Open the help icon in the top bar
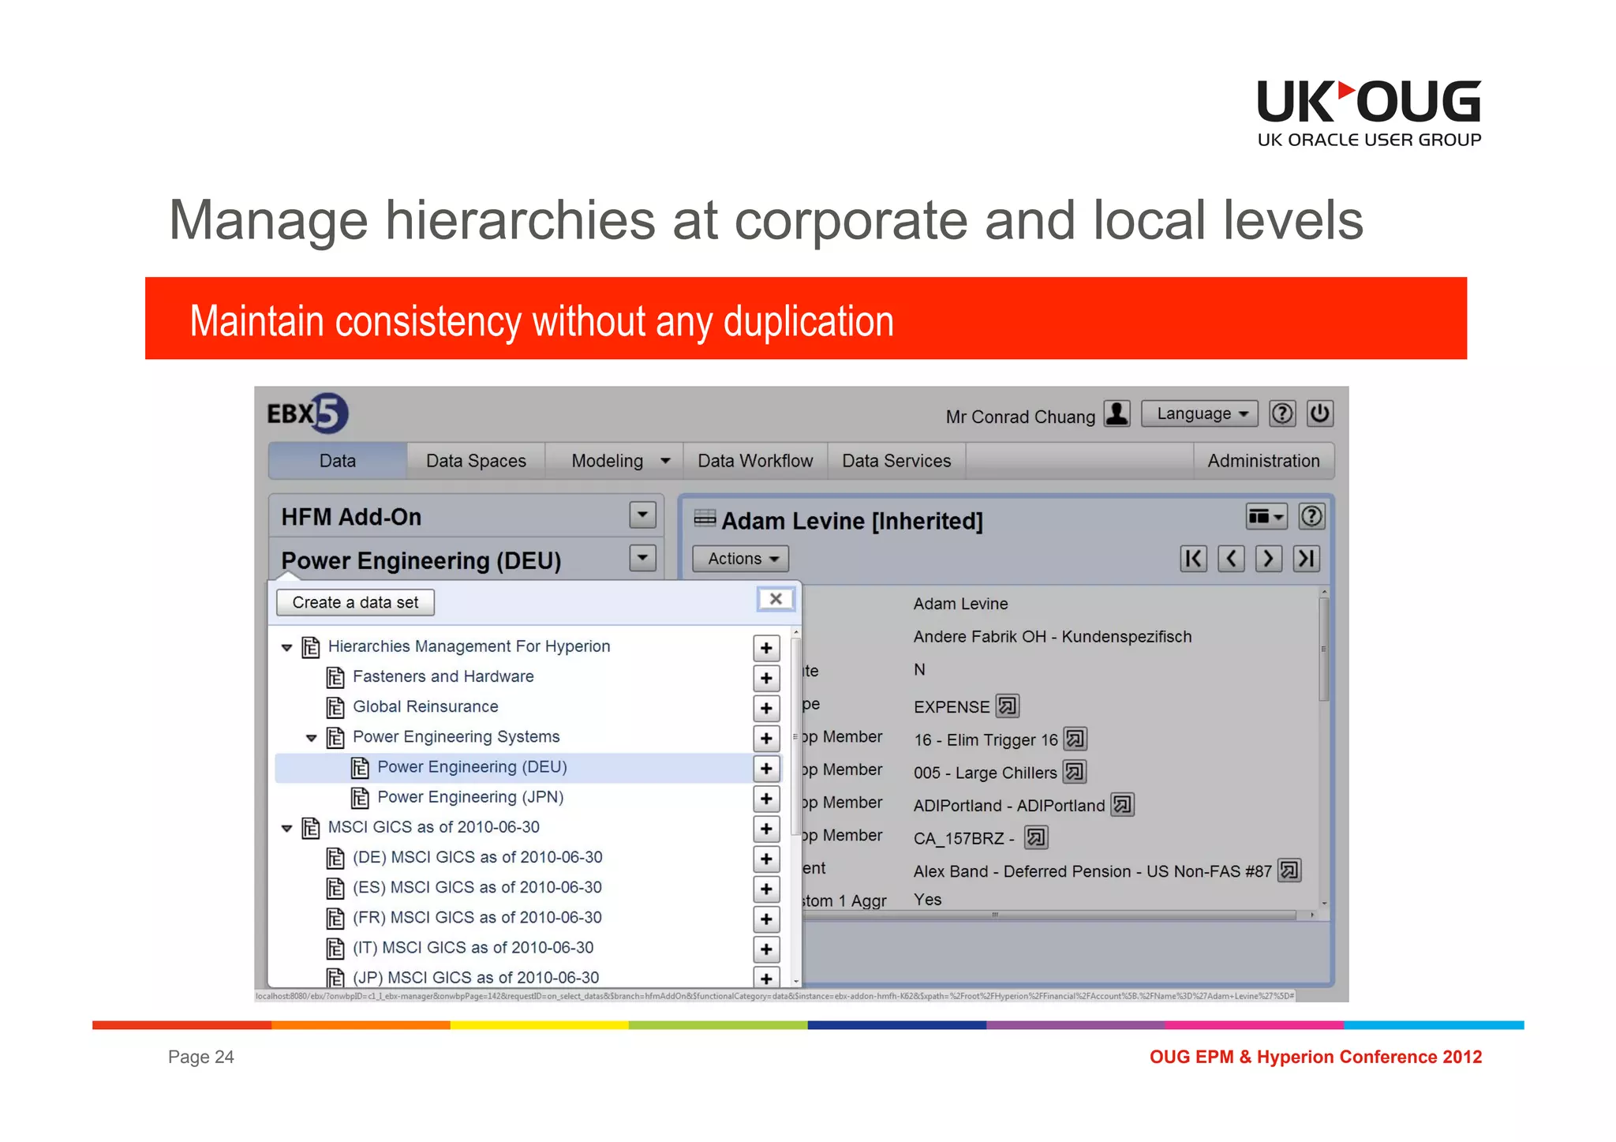 click(1282, 414)
